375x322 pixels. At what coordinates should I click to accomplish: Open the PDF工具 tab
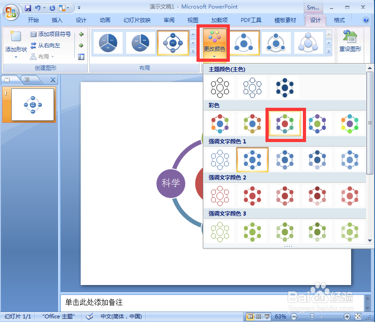[251, 20]
